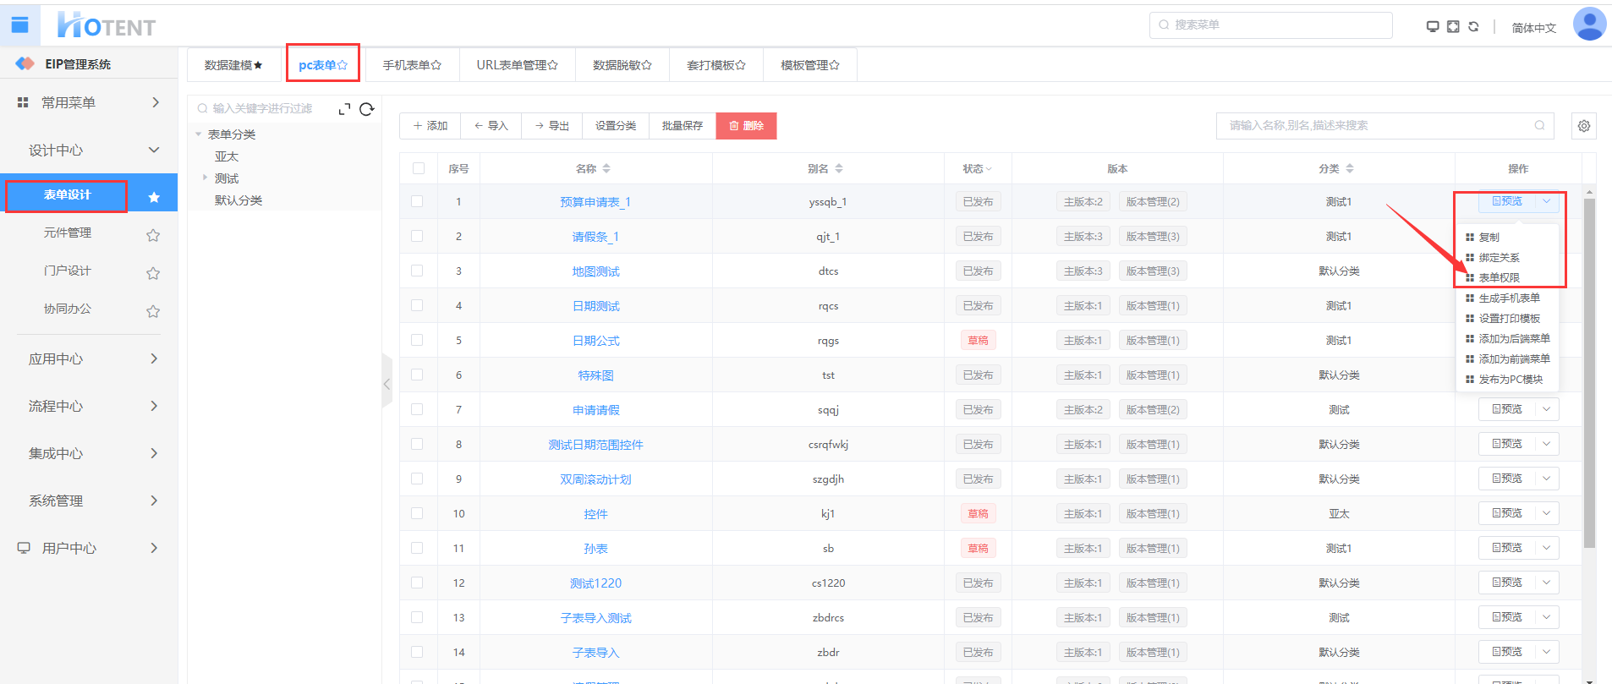Switch to the 手机表单 tab
The width and height of the screenshot is (1612, 684).
(x=412, y=65)
